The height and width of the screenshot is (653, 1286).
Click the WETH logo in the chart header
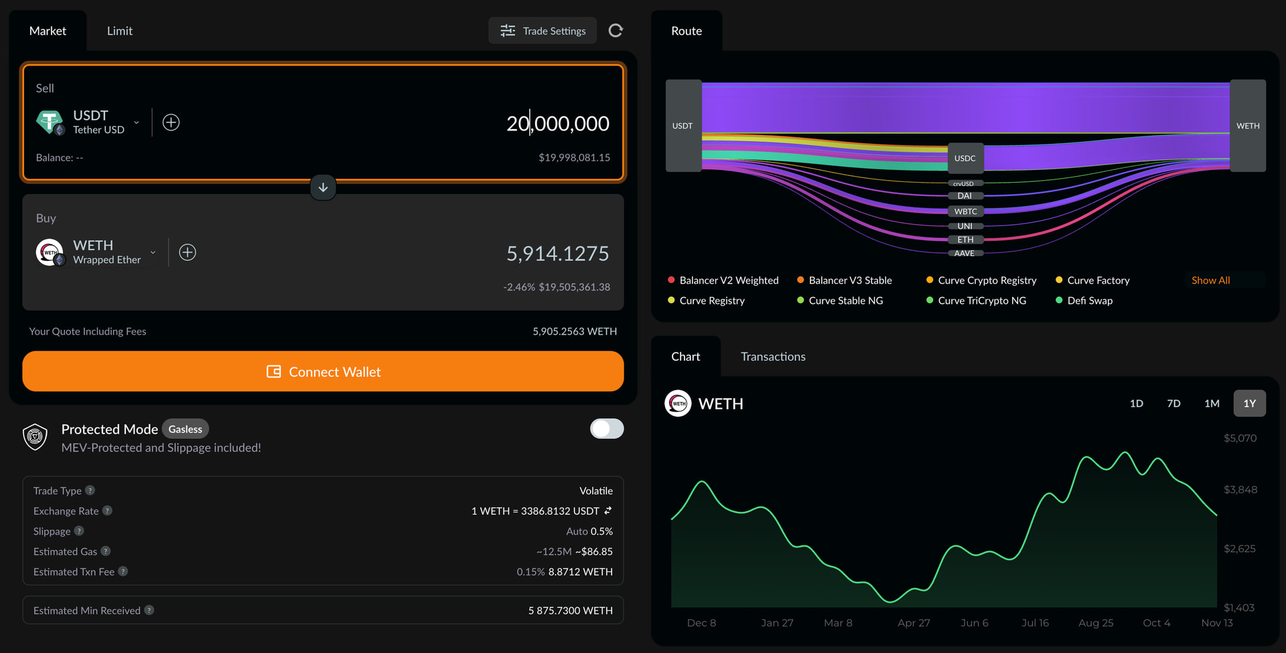pyautogui.click(x=678, y=403)
